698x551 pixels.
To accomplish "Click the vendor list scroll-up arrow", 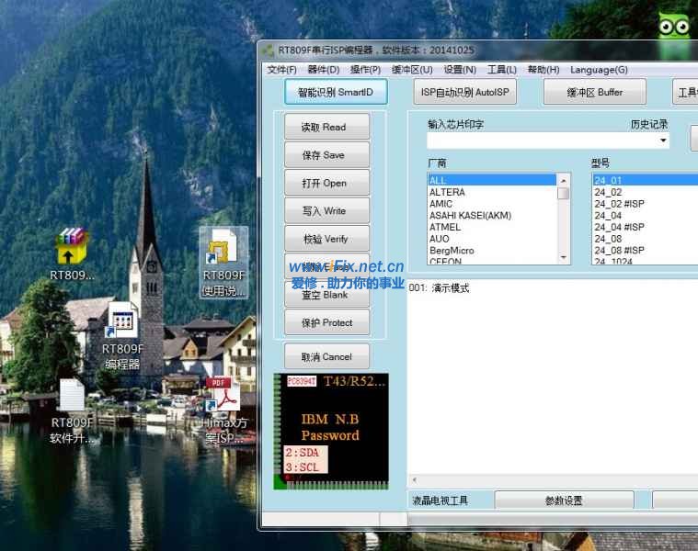I will (x=564, y=180).
